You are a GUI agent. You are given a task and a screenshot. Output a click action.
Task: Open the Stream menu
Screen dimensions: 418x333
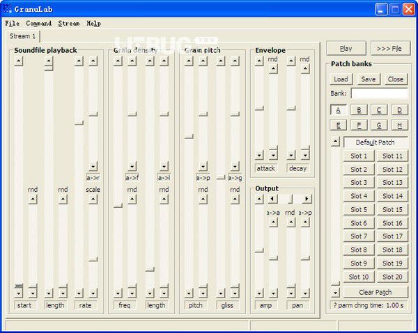69,24
